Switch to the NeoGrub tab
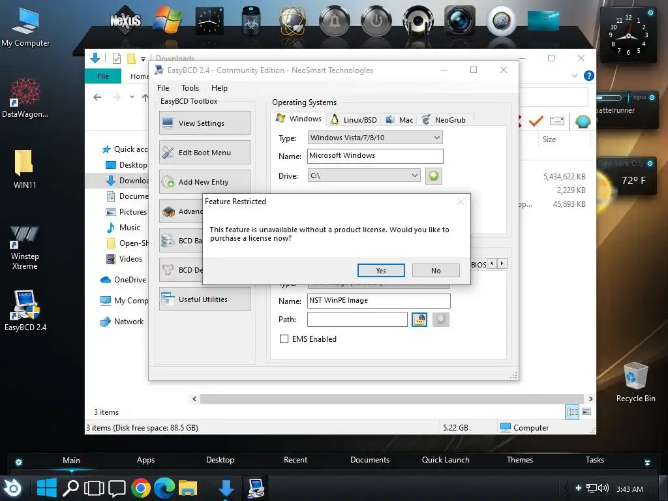 444,120
